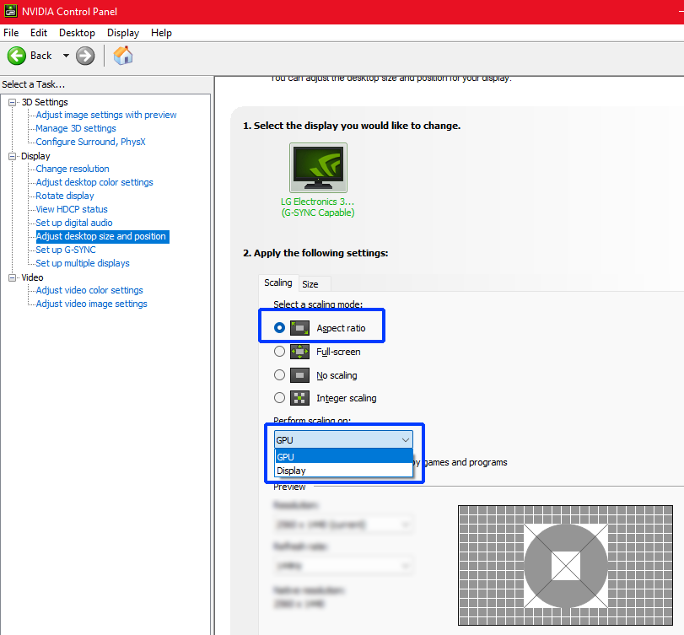Choose Display in the scaling dropdown list
684x635 pixels.
click(x=344, y=471)
